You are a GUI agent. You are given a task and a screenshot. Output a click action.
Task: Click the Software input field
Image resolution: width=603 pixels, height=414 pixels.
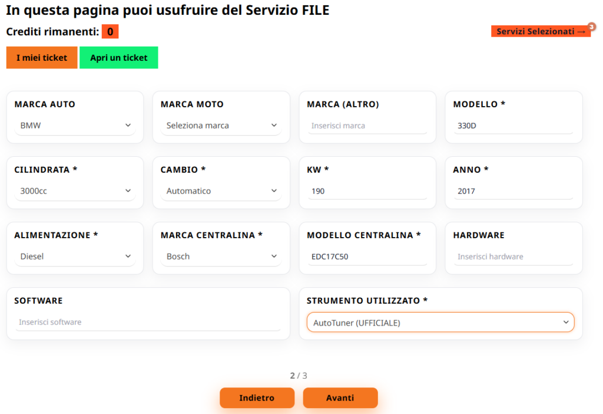coord(148,323)
